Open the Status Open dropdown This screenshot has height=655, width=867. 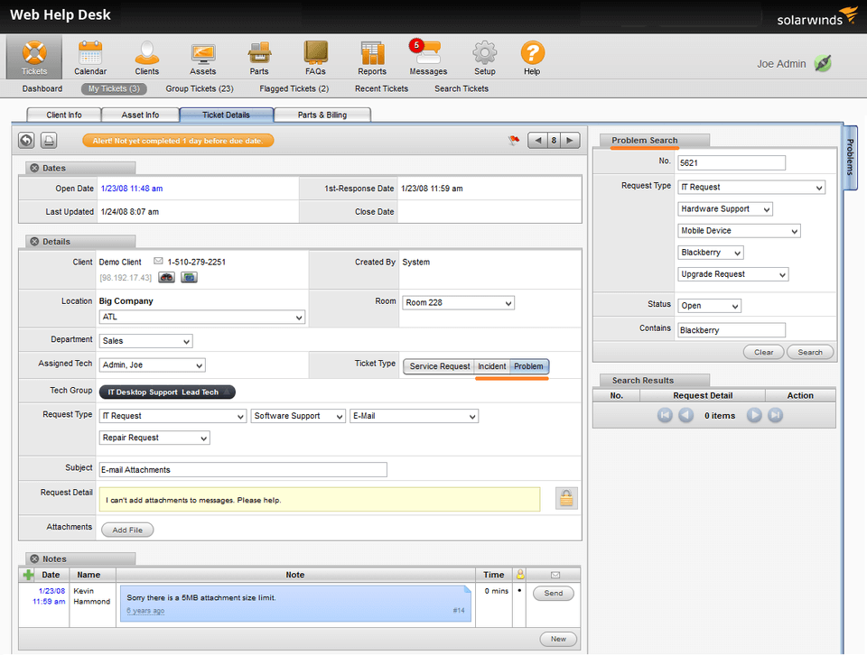tap(710, 306)
